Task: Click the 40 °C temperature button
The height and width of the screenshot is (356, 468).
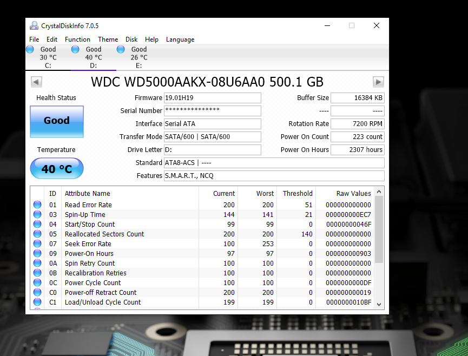Action: 56,168
